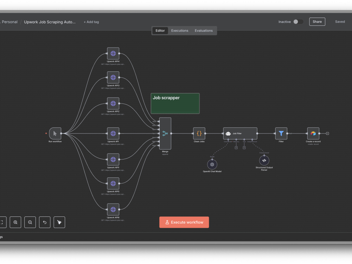Click the Upwork API4 output connector dot
This screenshot has height=264, width=352.
coord(119,54)
